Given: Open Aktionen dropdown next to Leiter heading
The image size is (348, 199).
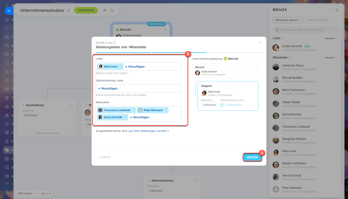Looking at the screenshot, I should pyautogui.click(x=331, y=38).
